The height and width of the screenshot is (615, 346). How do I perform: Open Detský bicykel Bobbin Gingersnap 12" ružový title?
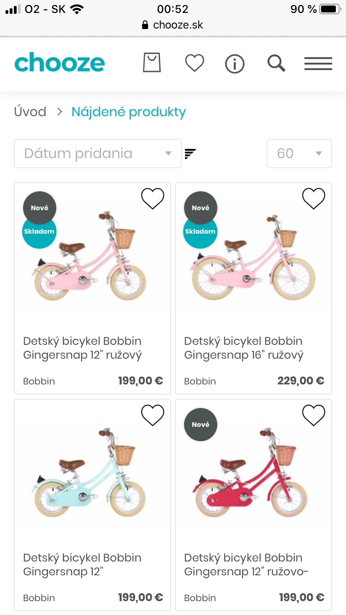pyautogui.click(x=83, y=348)
